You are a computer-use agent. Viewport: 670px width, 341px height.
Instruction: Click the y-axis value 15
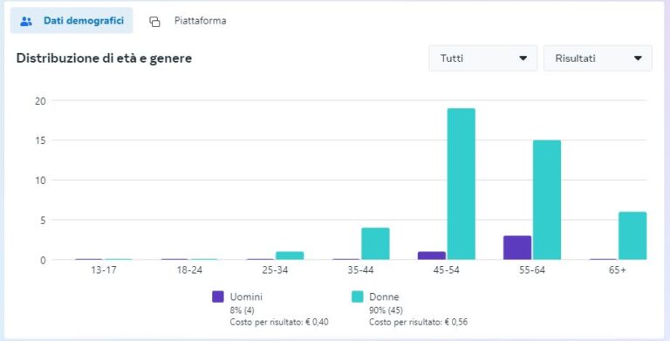(x=41, y=140)
